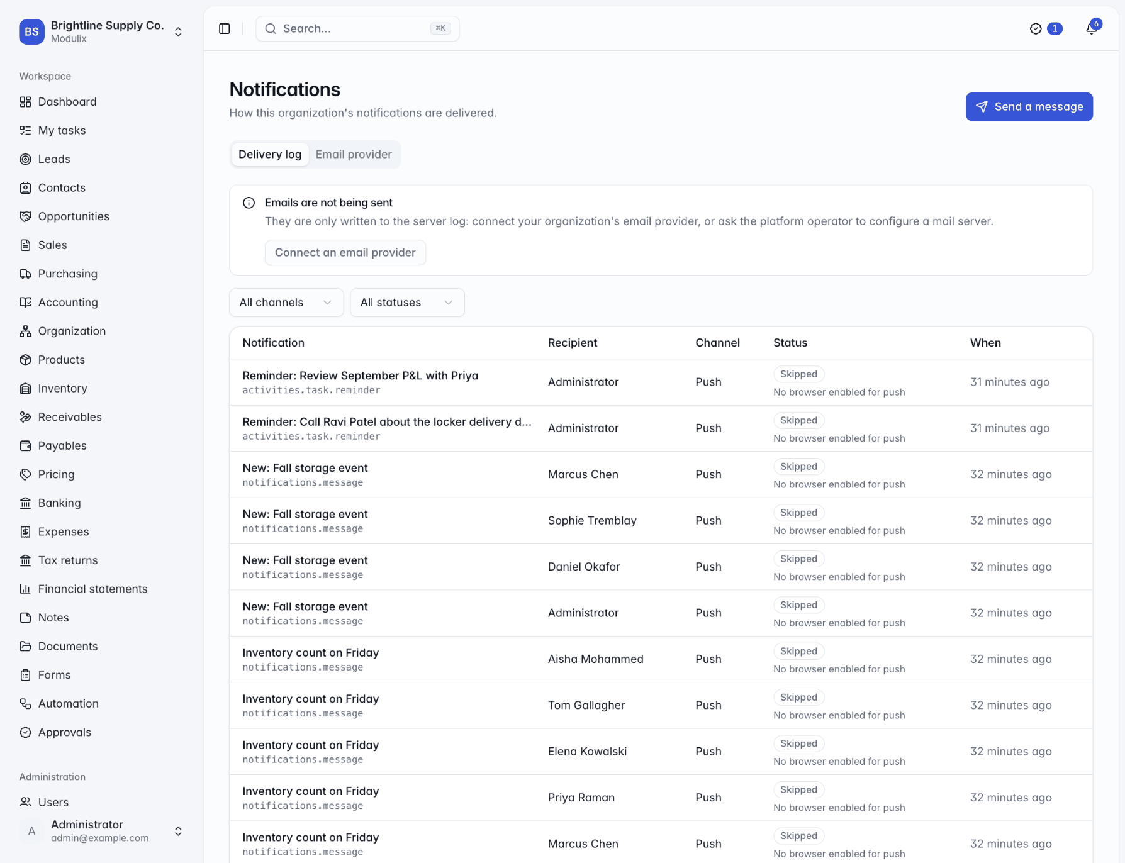Open Accounting book icon
This screenshot has width=1125, height=863.
tap(25, 302)
